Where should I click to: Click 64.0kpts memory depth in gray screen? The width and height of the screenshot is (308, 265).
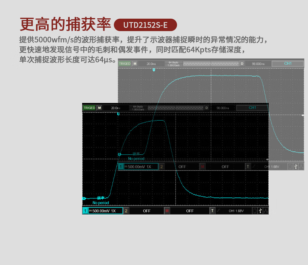[174, 63]
